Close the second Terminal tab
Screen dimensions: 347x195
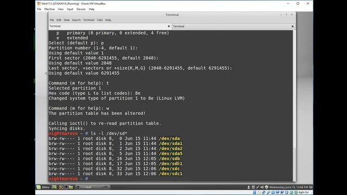[x=293, y=27]
